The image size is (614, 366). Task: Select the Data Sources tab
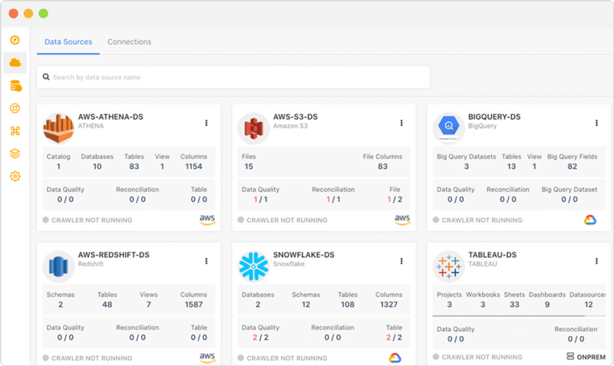tap(68, 42)
